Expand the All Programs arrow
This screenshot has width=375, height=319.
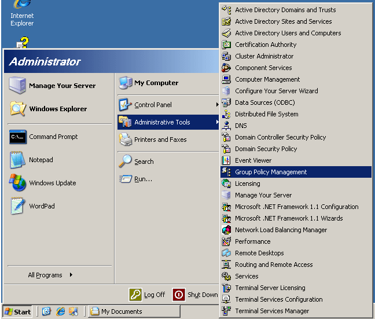[x=71, y=275]
